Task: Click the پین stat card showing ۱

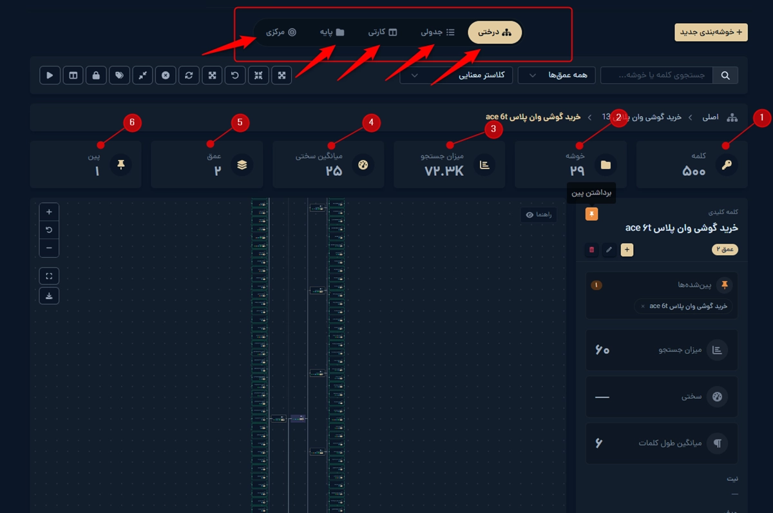Action: (x=86, y=164)
